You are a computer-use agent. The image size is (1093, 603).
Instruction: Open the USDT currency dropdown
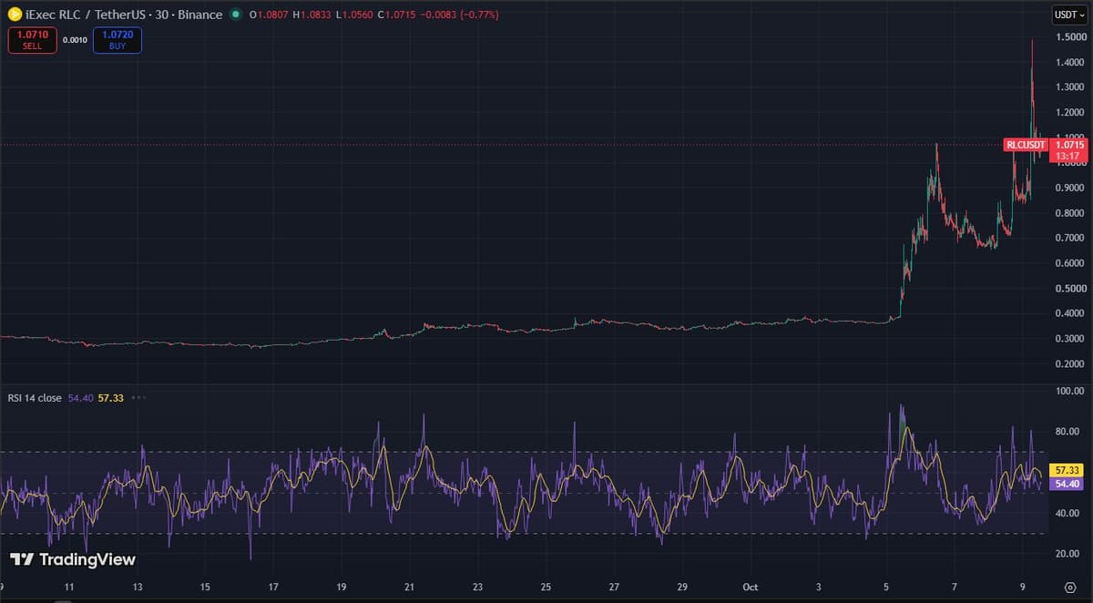(1069, 15)
